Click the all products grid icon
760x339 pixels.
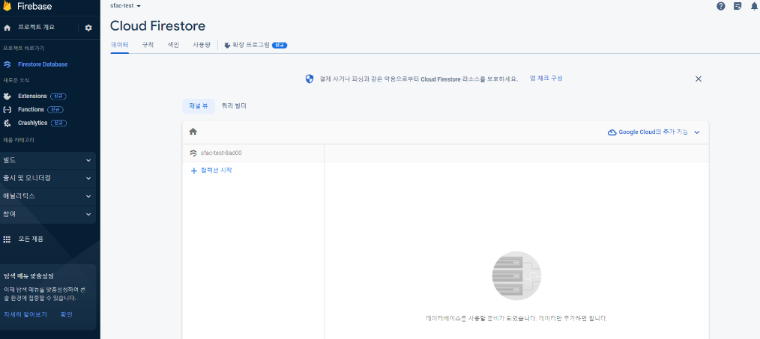7,239
